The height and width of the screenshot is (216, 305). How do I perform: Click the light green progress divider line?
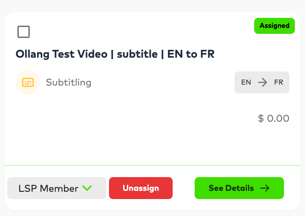pyautogui.click(x=152, y=166)
